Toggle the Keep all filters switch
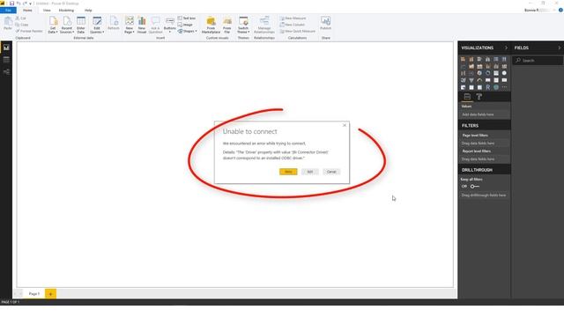This screenshot has height=317, width=564. tap(474, 186)
